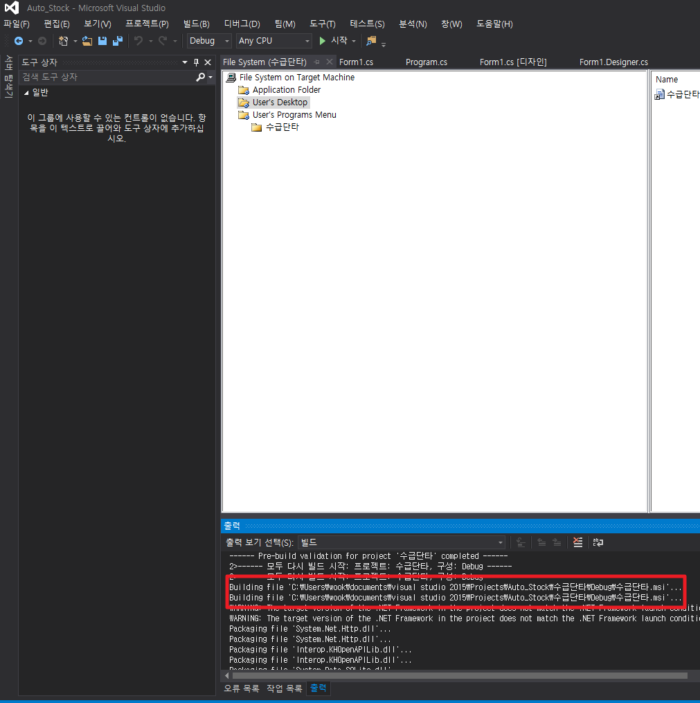Click the New Project toolbar icon
700x703 pixels.
click(x=63, y=41)
